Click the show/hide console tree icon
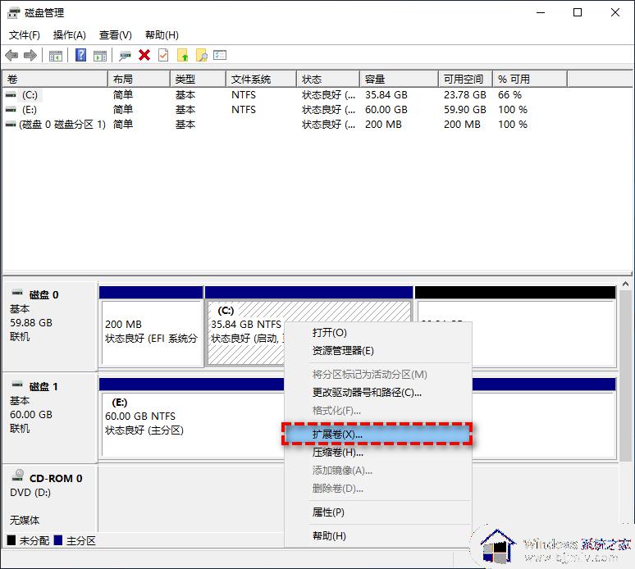635x569 pixels. [56, 56]
